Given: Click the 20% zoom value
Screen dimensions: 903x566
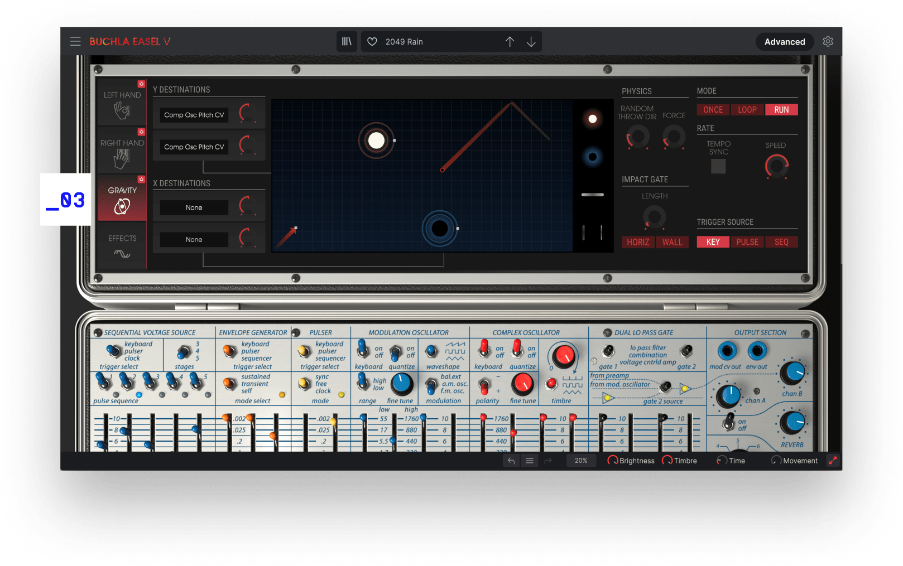Looking at the screenshot, I should [x=581, y=461].
